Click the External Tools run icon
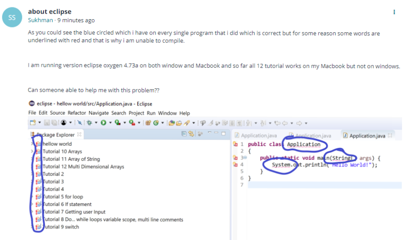This screenshot has width=409, height=240. 132,122
